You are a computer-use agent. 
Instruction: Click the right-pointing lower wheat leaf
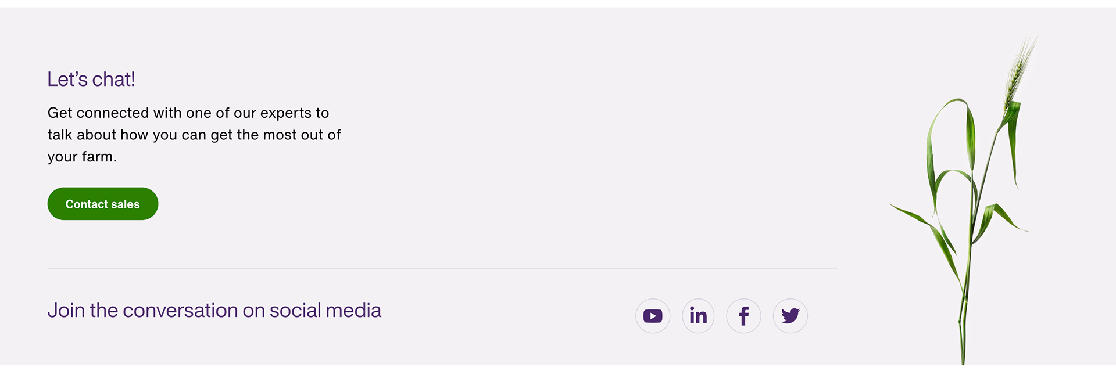click(1004, 216)
